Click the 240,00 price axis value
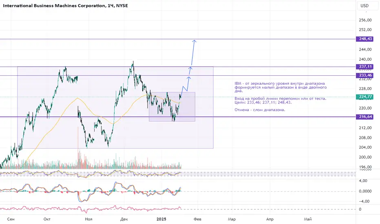Image resolution: width=380 pixels, height=224 pixels. pyautogui.click(x=365, y=59)
